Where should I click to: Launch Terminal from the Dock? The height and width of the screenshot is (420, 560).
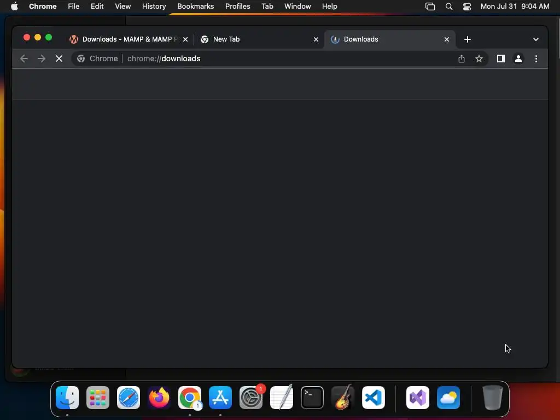pos(312,398)
